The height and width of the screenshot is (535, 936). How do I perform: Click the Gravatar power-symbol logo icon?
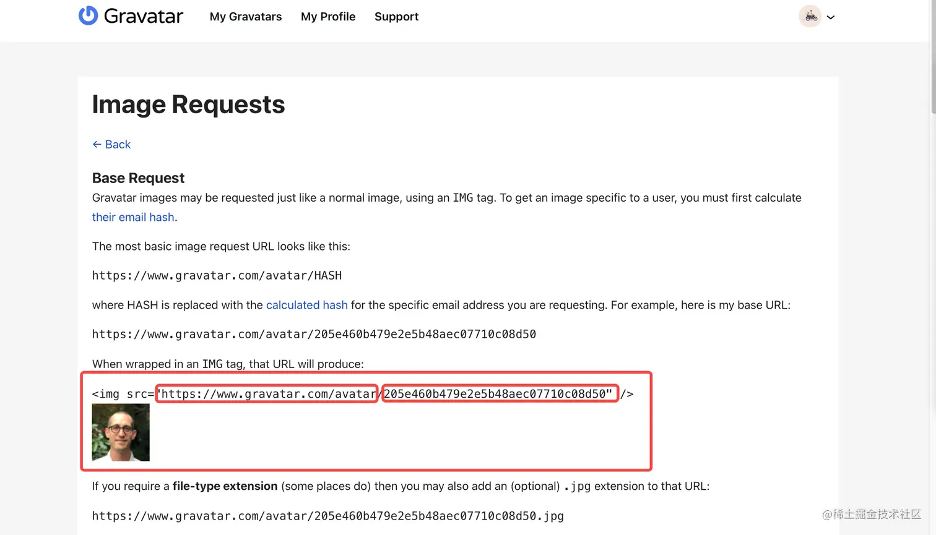coord(88,15)
